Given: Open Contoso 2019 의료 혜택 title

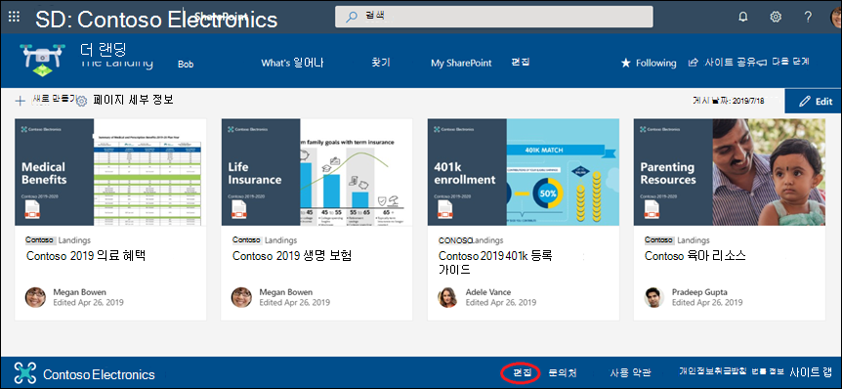Looking at the screenshot, I should (x=86, y=256).
